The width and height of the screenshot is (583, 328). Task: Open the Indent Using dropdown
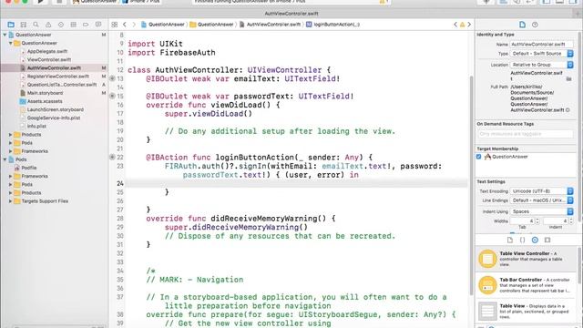point(541,211)
